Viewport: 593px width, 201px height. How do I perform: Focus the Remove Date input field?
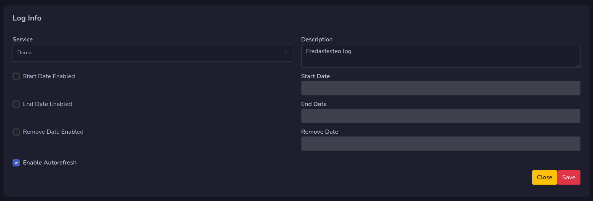click(440, 144)
